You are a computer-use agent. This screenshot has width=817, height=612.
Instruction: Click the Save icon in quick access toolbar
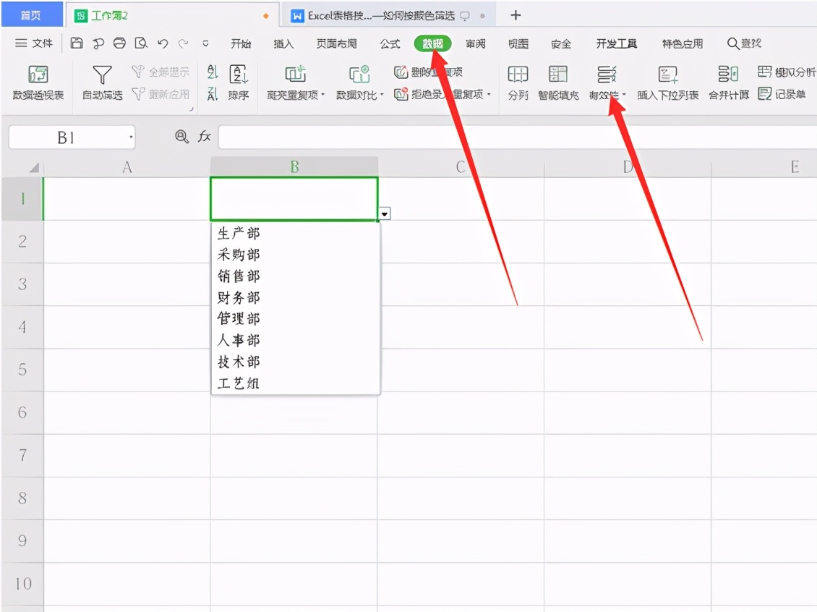pos(77,43)
